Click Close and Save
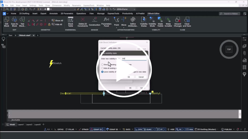 coord(187,22)
